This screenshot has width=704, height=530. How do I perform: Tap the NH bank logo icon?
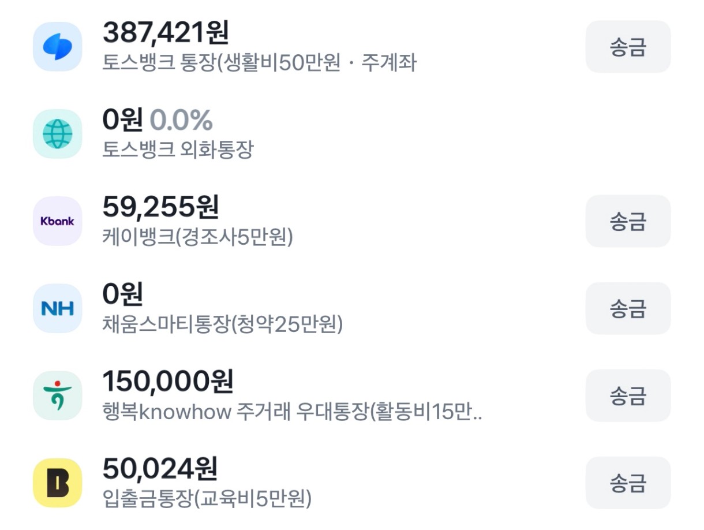(x=57, y=308)
